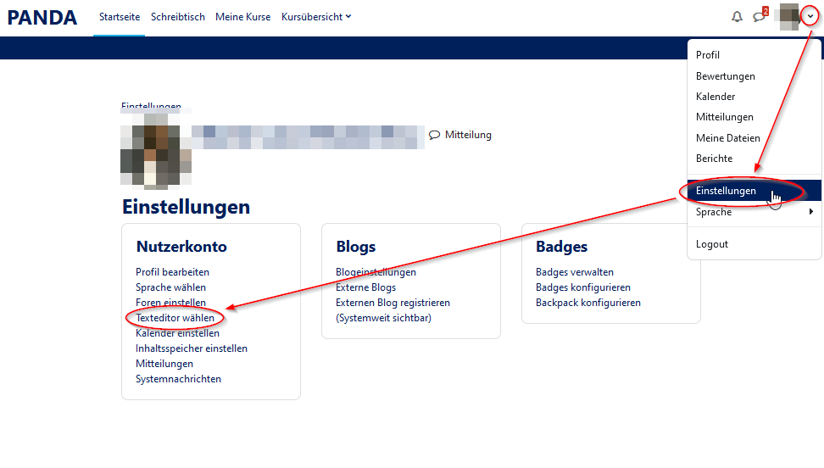824x468 pixels.
Task: Click the Badges verwalten link
Action: pyautogui.click(x=574, y=272)
